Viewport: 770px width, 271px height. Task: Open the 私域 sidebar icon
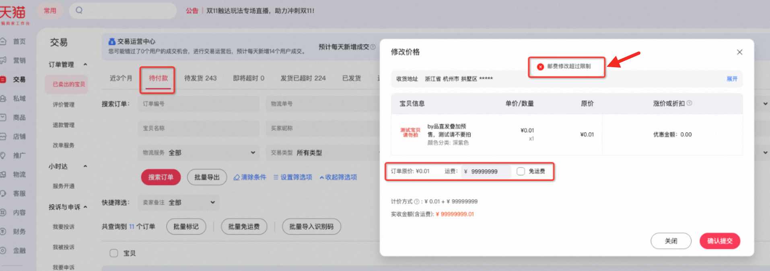[x=3, y=99]
